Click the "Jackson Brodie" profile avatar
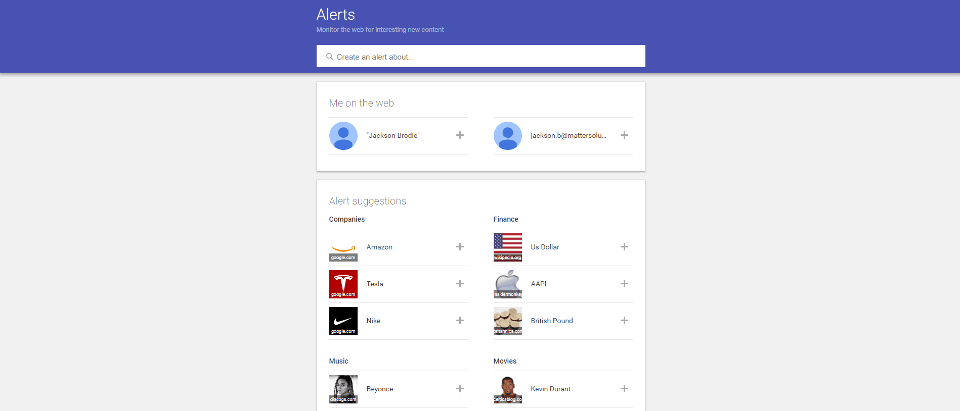This screenshot has width=960, height=411. [343, 136]
